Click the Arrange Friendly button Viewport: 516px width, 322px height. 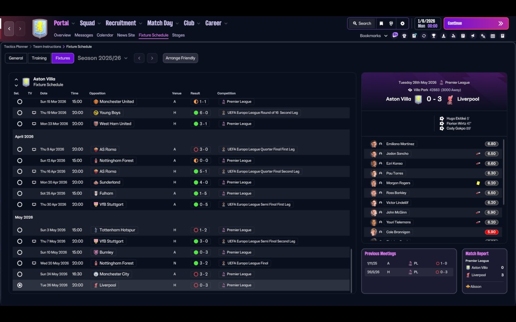(x=180, y=58)
